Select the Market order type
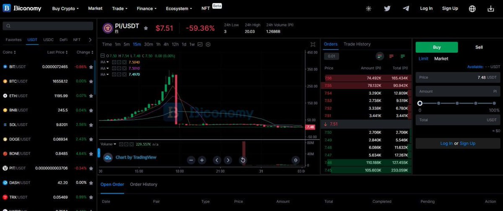This screenshot has width=503, height=211. [441, 59]
